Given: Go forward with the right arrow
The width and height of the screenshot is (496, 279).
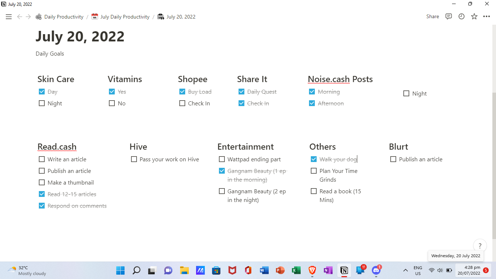Looking at the screenshot, I should click(28, 17).
